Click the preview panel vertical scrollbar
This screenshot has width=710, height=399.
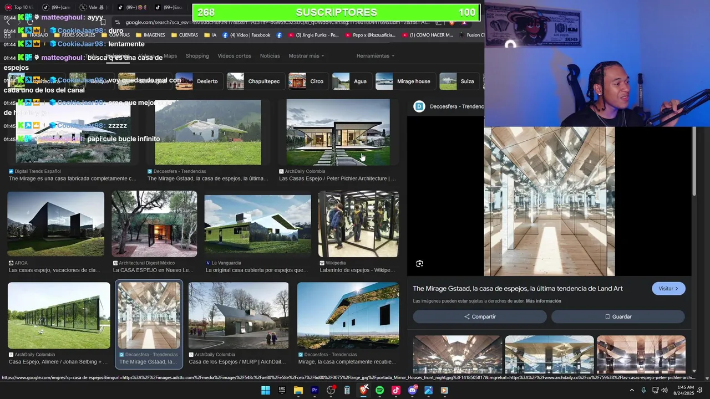[x=694, y=161]
